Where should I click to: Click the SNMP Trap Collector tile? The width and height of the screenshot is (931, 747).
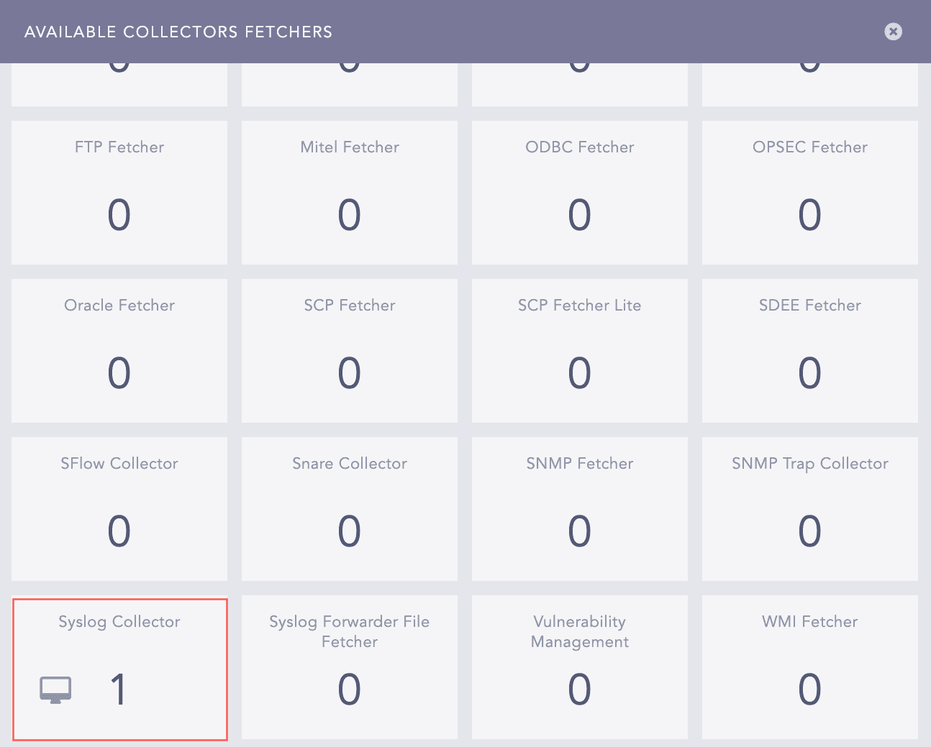point(810,508)
